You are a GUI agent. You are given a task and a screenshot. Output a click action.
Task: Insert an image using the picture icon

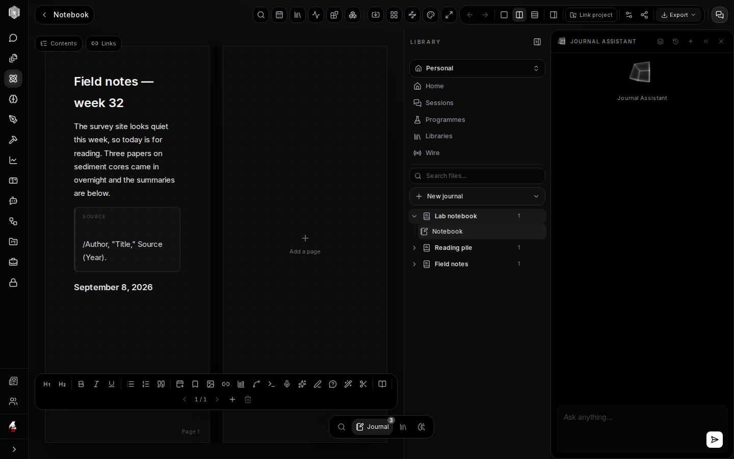coord(211,384)
